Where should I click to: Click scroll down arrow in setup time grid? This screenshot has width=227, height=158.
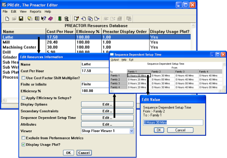coord(224,87)
